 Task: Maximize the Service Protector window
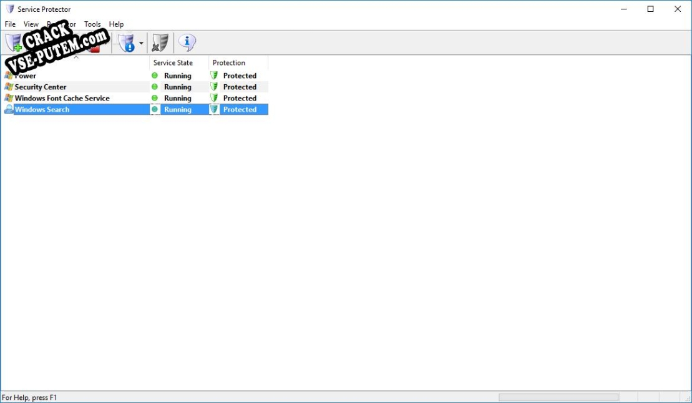(651, 9)
